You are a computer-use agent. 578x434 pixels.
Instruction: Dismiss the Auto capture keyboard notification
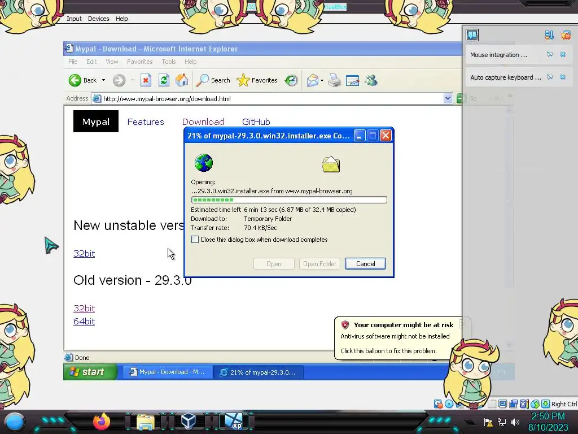(563, 77)
